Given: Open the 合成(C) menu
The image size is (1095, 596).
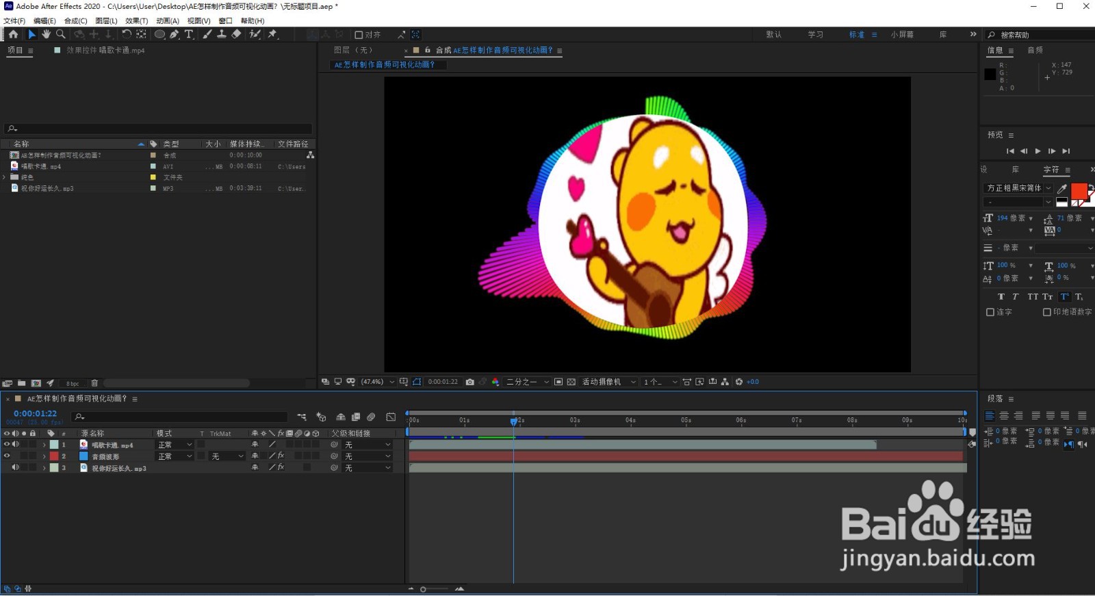Looking at the screenshot, I should [x=76, y=21].
